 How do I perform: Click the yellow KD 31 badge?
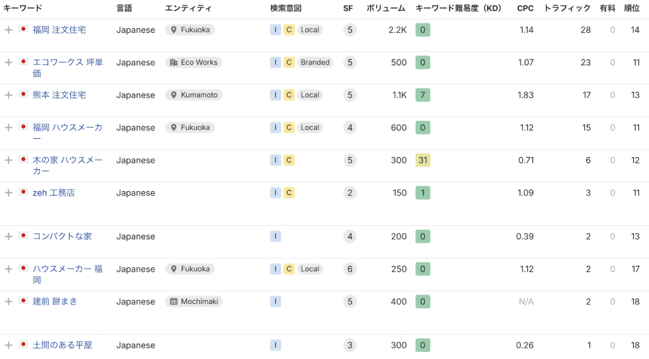423,160
